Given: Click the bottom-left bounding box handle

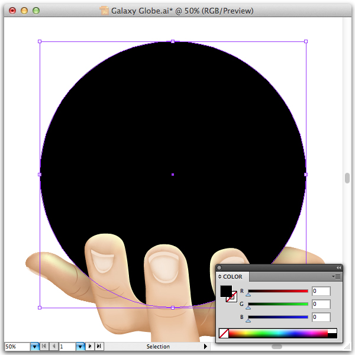Looking at the screenshot, I should [40, 308].
